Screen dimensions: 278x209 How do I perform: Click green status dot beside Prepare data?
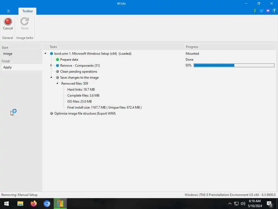[58, 60]
